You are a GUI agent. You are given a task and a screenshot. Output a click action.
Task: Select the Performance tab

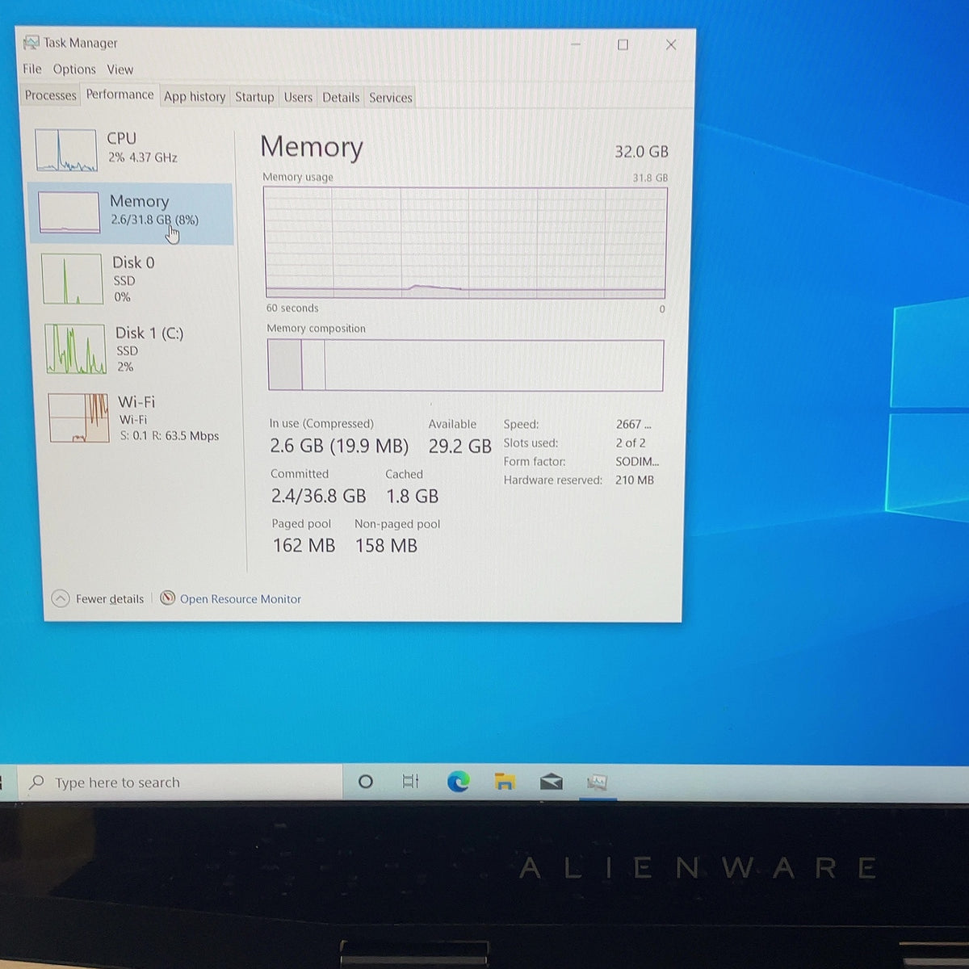(120, 94)
